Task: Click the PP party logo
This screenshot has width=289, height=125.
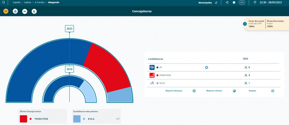Action: pos(152,67)
